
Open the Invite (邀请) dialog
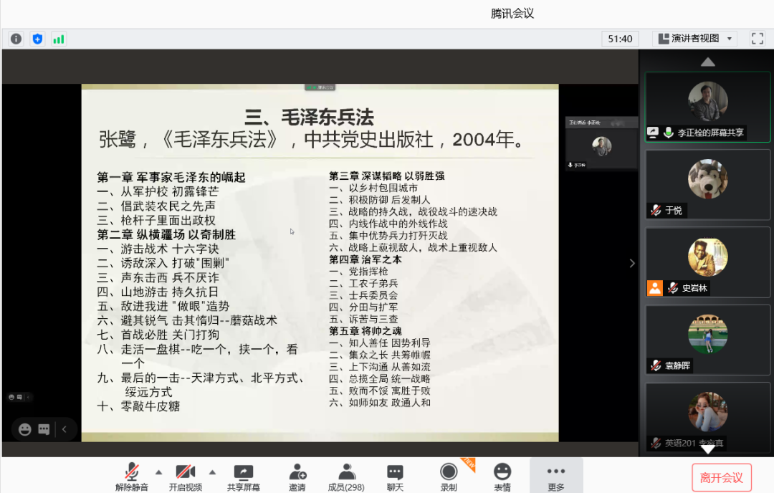[297, 477]
